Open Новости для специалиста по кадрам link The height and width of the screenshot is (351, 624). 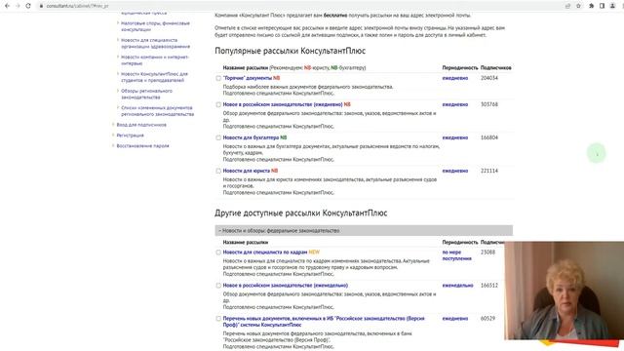point(265,252)
